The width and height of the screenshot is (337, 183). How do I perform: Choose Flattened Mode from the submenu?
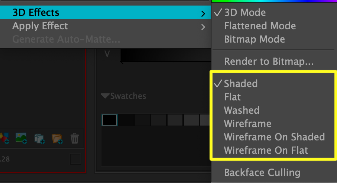[x=260, y=26]
